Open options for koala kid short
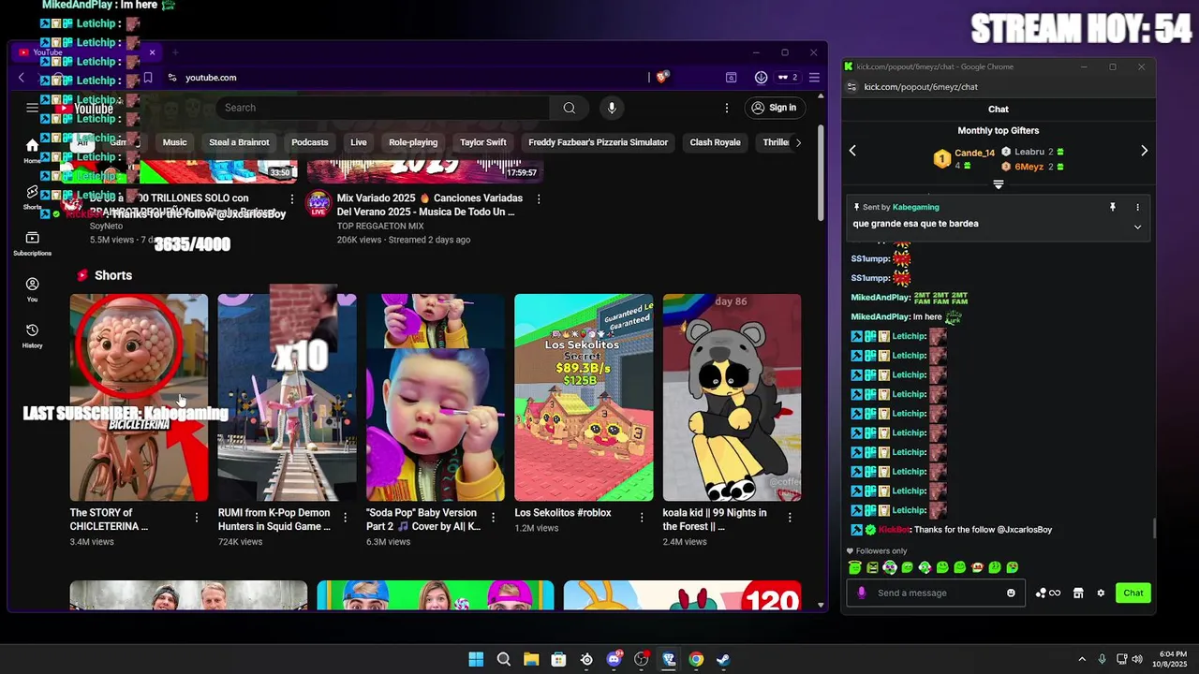Screen dimensions: 1199x674 click(790, 517)
